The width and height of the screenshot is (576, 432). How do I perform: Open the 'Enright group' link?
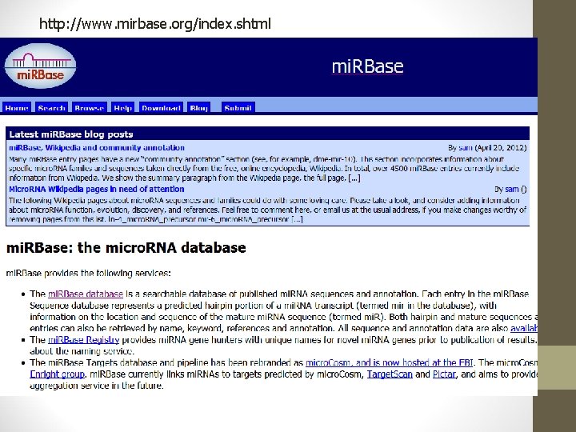coord(57,374)
